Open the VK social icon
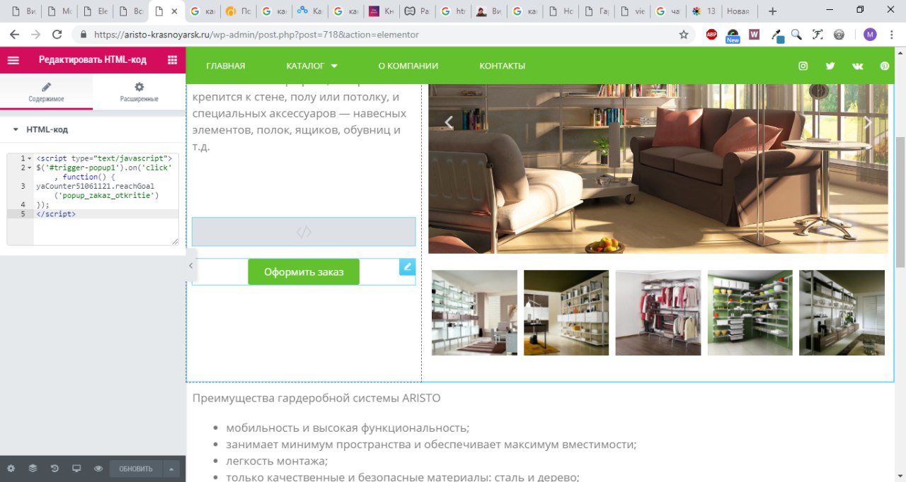The width and height of the screenshot is (906, 482). tap(858, 66)
